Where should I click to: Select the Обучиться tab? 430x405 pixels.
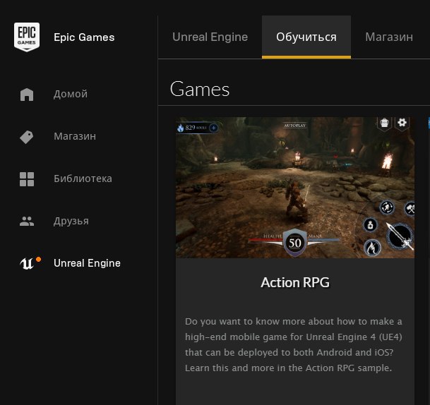pyautogui.click(x=306, y=37)
